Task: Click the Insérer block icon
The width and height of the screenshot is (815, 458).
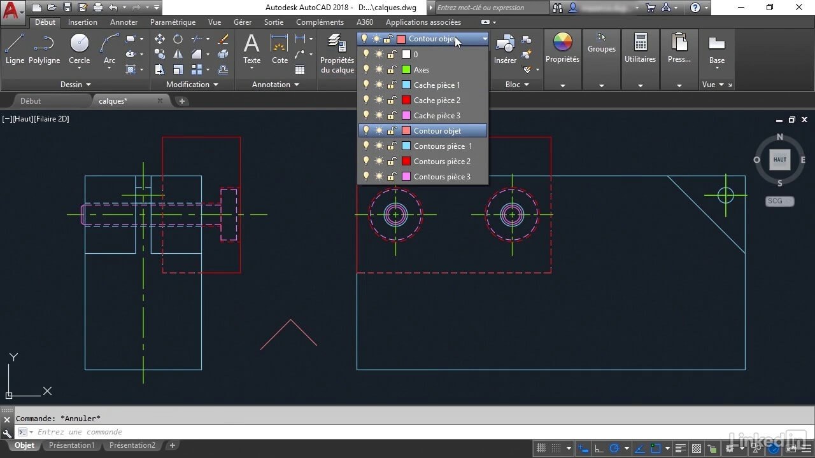Action: (506, 49)
